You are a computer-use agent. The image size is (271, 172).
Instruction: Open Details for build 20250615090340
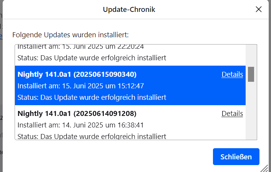pyautogui.click(x=232, y=74)
